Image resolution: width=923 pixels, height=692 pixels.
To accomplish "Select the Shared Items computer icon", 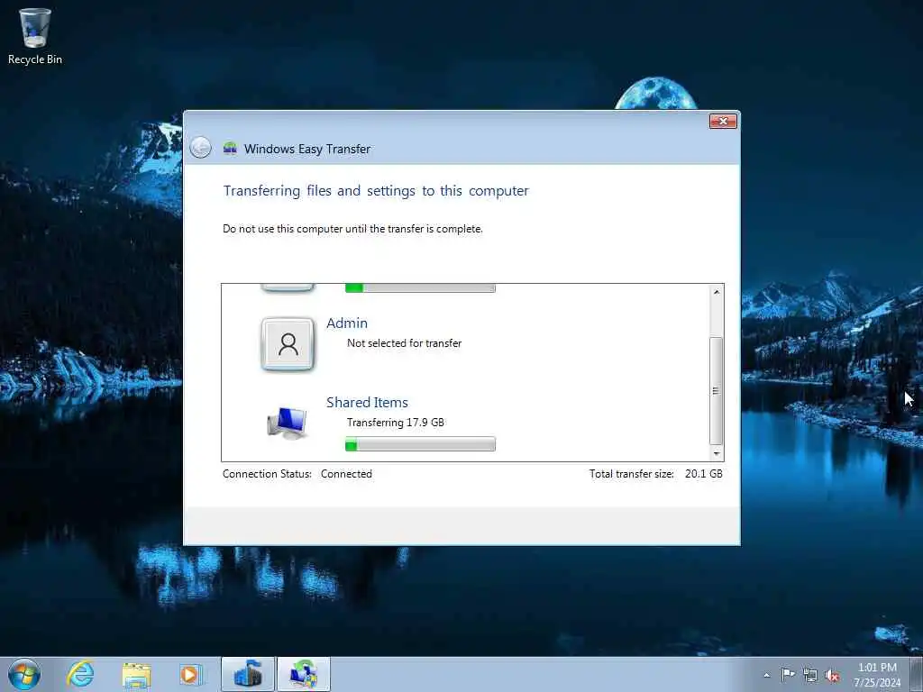I will coord(288,423).
